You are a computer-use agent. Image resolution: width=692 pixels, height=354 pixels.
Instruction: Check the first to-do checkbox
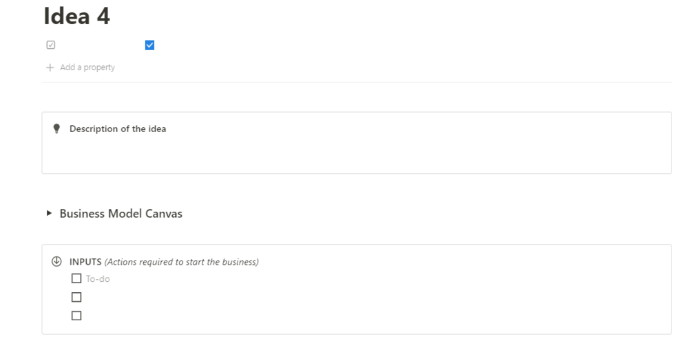point(76,279)
